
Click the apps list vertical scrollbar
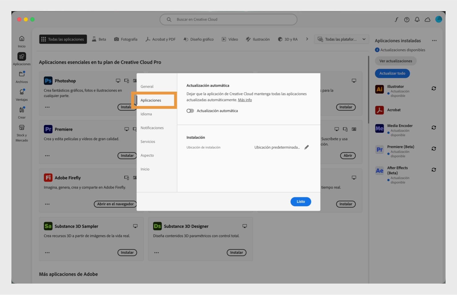pos(368,90)
